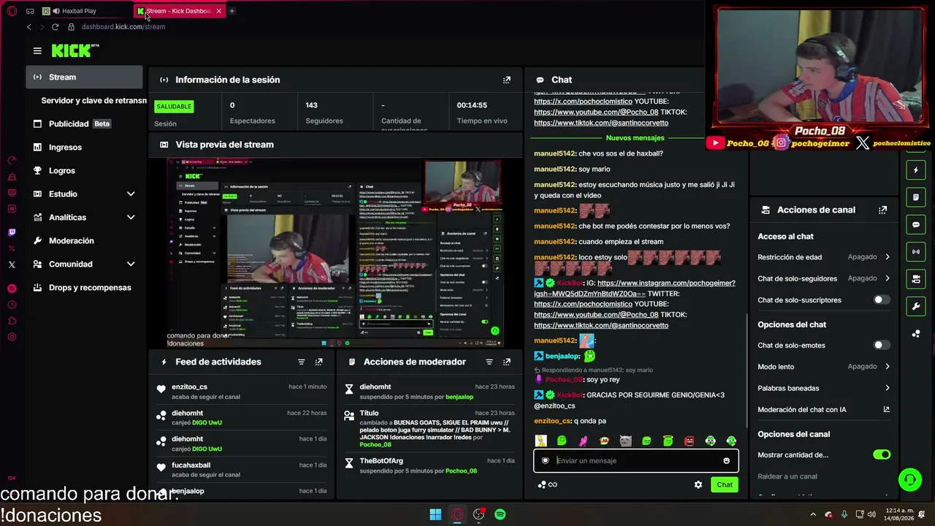935x526 pixels.
Task: Disable Mostrar cantidad de... switch
Action: click(882, 454)
